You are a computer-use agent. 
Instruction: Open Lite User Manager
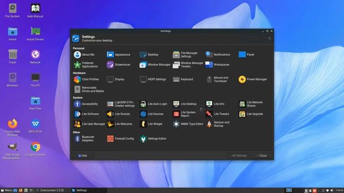point(90,124)
